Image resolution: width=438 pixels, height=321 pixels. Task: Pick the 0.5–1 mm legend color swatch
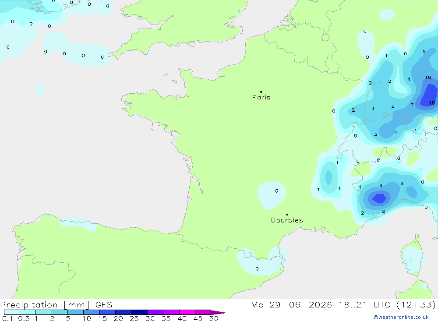click(x=28, y=312)
